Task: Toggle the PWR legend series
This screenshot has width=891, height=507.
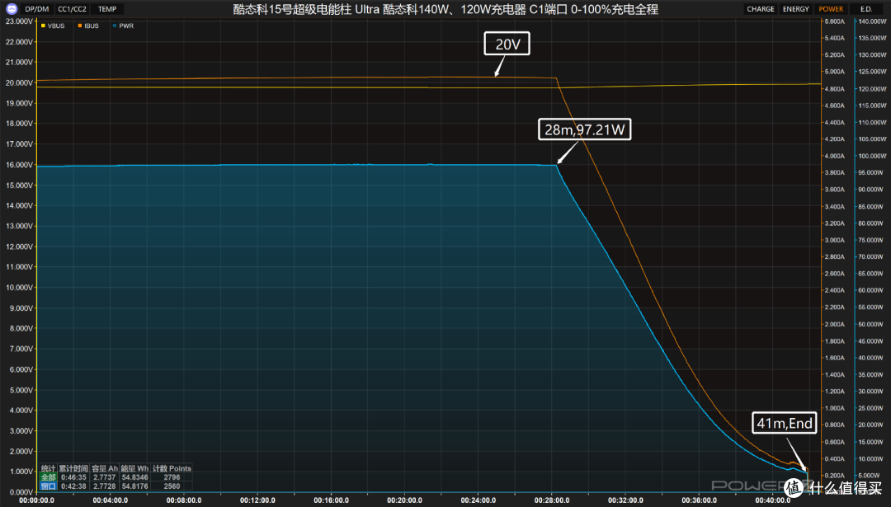Action: coord(123,26)
